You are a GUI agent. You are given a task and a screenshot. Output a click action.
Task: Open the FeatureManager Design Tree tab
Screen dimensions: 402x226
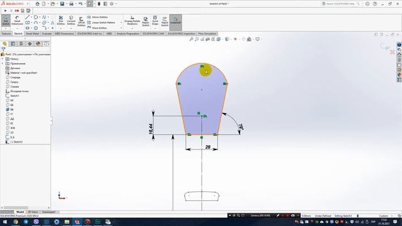pyautogui.click(x=4, y=44)
